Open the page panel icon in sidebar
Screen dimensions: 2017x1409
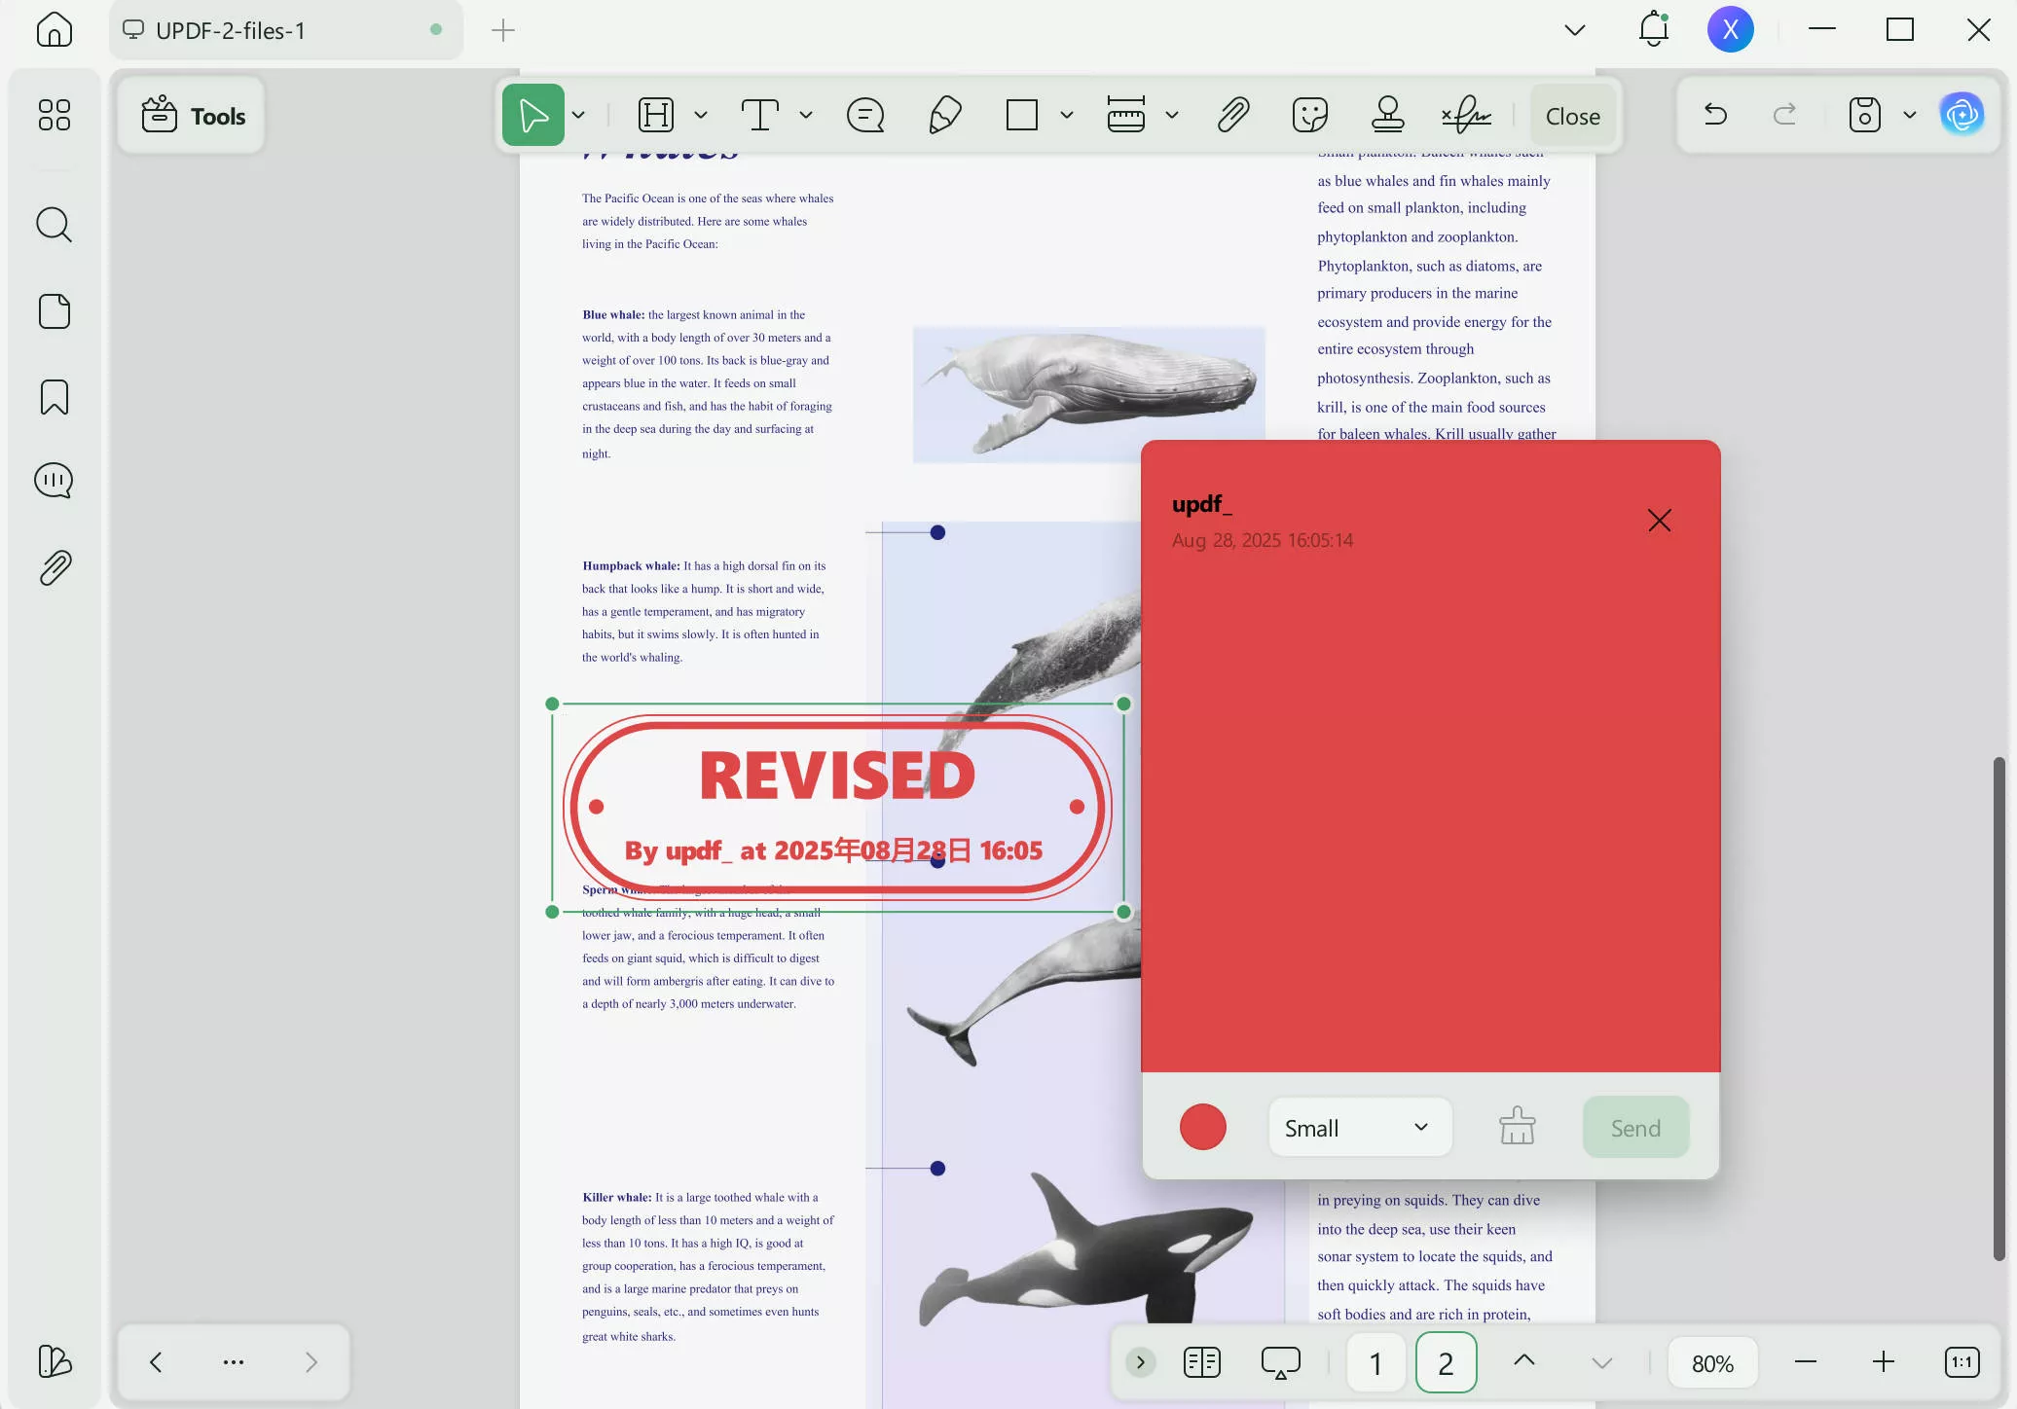(55, 311)
